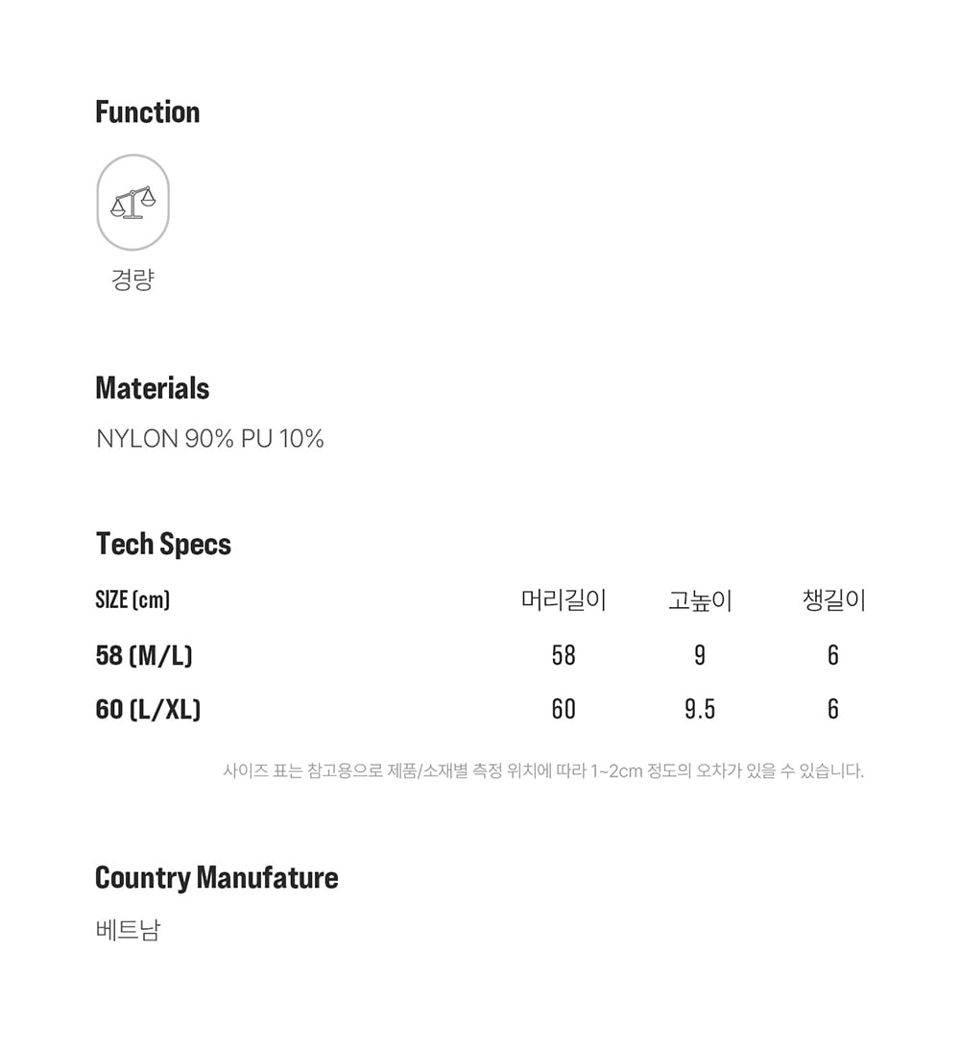Click the 경량 label under the icon
960x1050 pixels.
132,280
